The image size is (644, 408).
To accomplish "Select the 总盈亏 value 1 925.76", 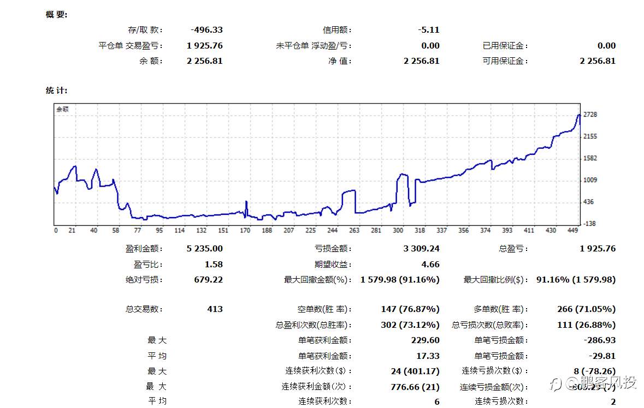I will tap(598, 249).
